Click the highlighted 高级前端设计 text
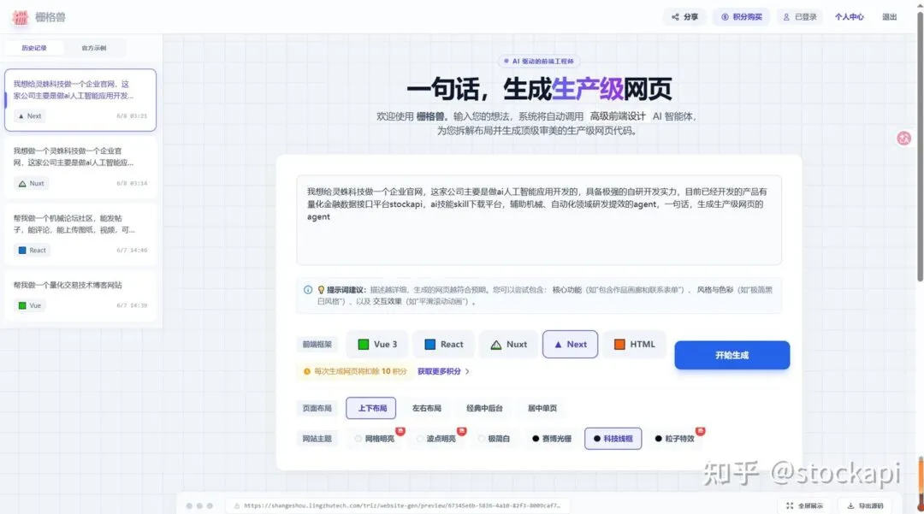 coord(618,116)
